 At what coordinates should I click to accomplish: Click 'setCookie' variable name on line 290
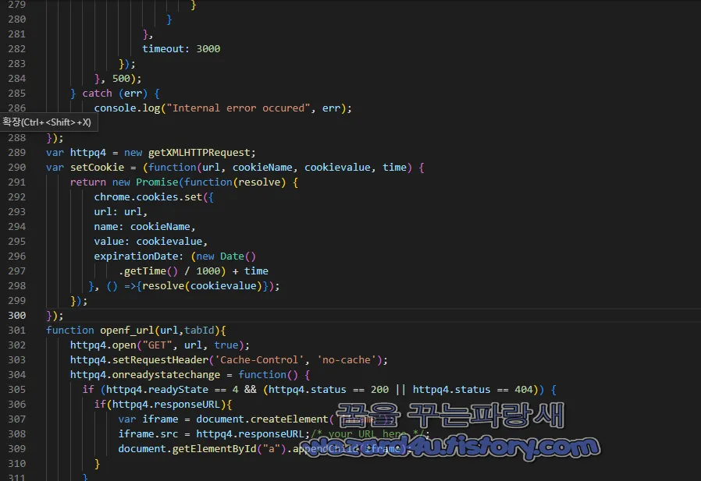(x=97, y=167)
